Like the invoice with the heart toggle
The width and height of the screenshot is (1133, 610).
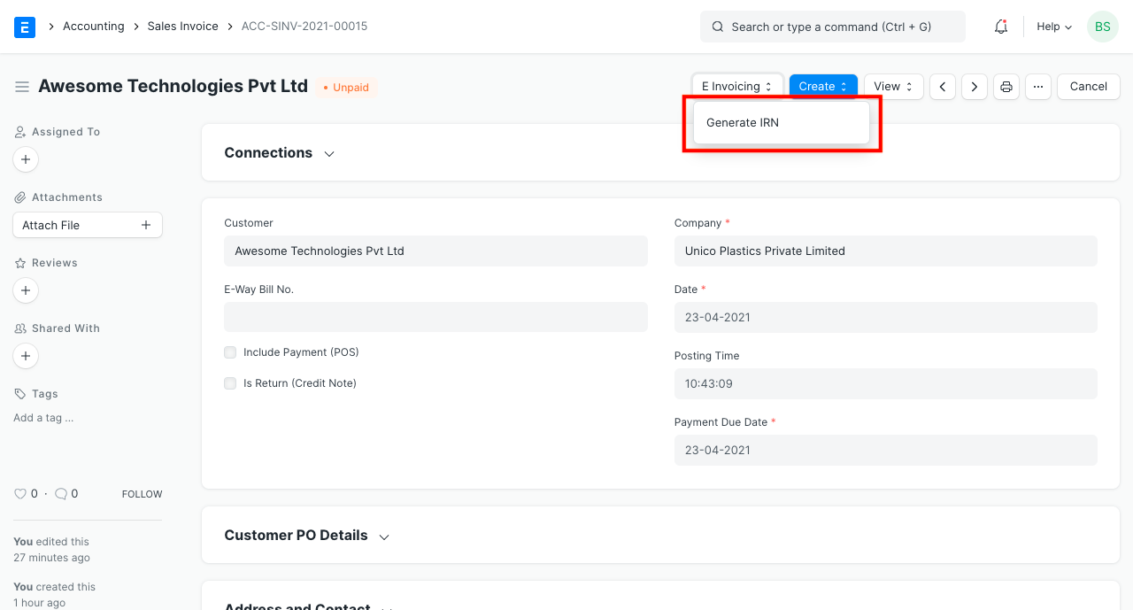tap(20, 493)
